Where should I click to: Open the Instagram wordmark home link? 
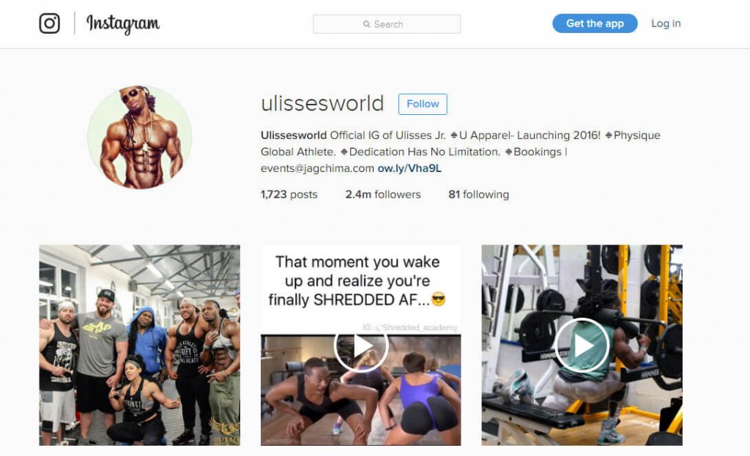coord(123,24)
